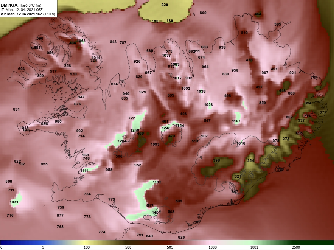The height and width of the screenshot is (250, 334).
Task: Click the map value 1401
Action: coord(156,212)
